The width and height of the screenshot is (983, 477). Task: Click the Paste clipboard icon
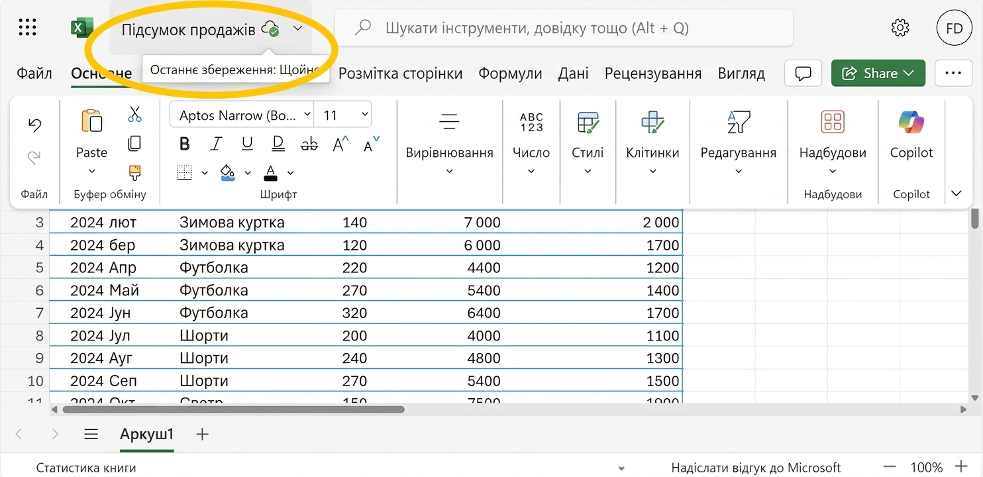(91, 122)
